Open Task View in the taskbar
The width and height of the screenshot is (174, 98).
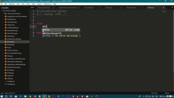11,96
